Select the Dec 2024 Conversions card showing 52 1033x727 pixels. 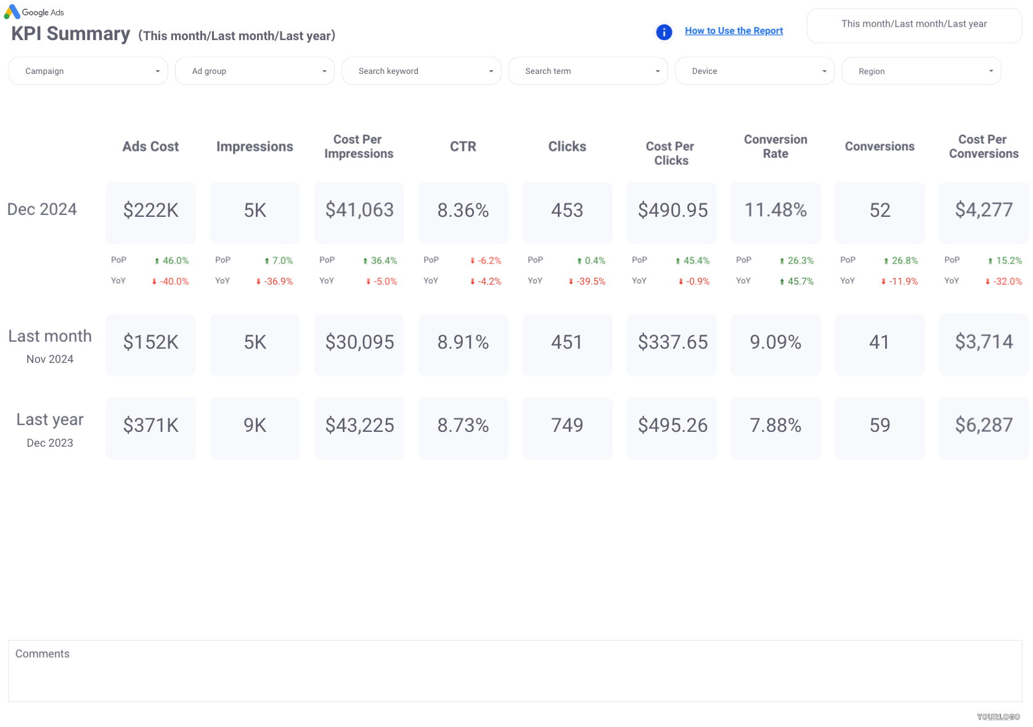(x=880, y=212)
